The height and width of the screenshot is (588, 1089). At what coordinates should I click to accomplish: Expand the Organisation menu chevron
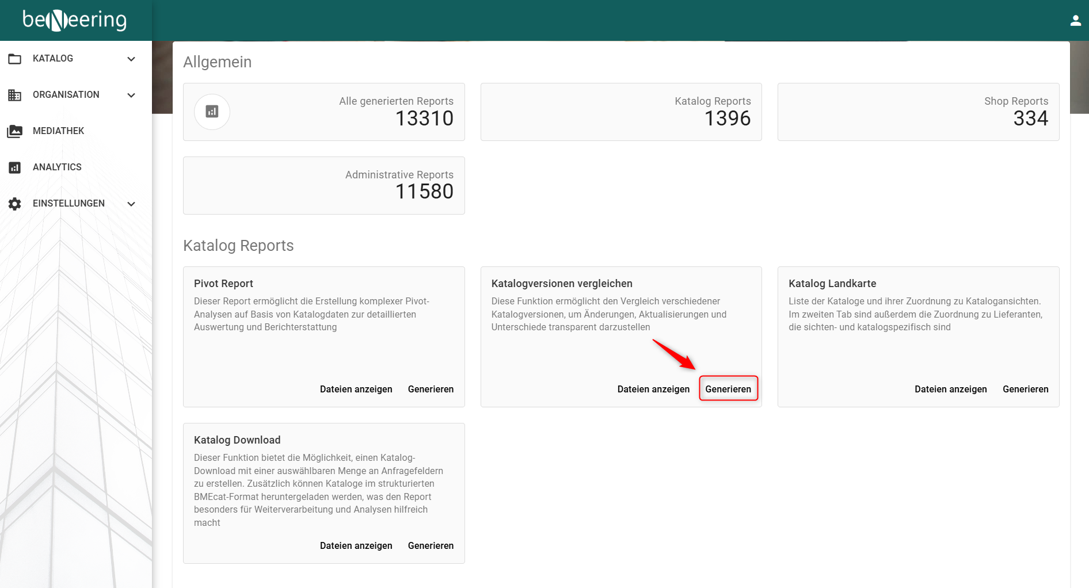(x=131, y=95)
